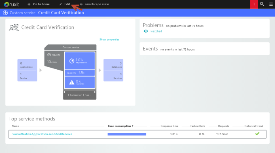
Task: Click the response time clock icon
Action: [x=72, y=61]
